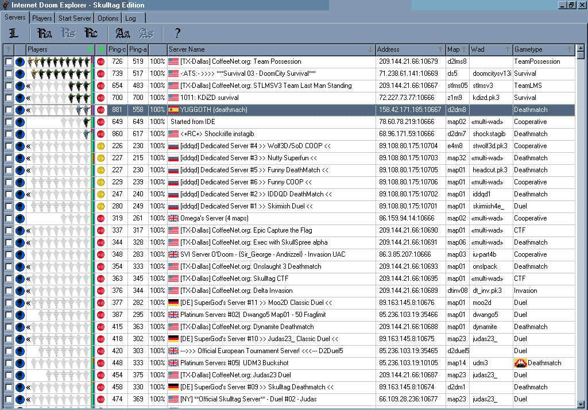
Task: Select Onslaught 3 Deathmatch server row
Action: (289, 266)
